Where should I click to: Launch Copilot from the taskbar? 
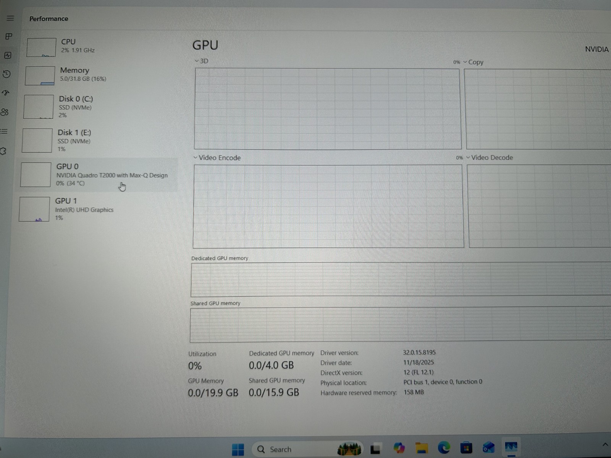(x=399, y=448)
